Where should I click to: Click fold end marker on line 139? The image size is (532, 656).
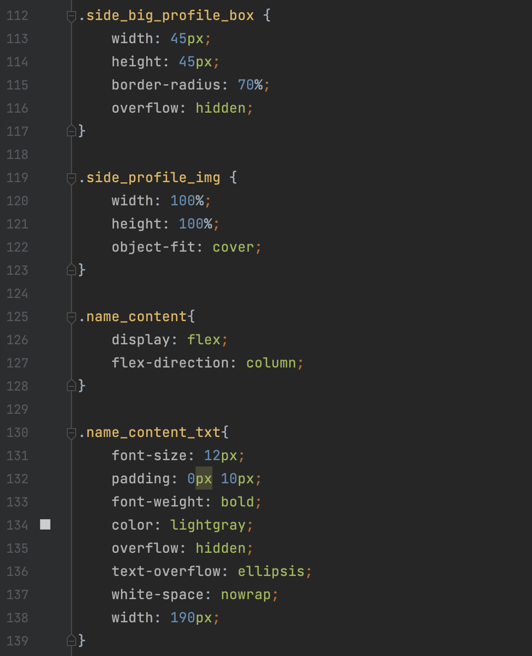(x=71, y=640)
